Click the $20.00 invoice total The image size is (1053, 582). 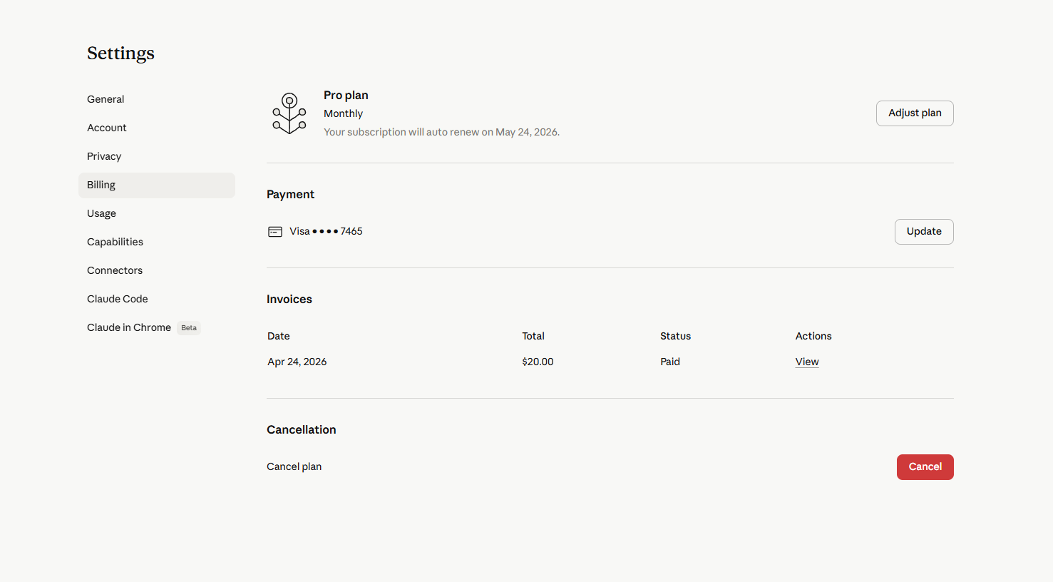pyautogui.click(x=538, y=362)
